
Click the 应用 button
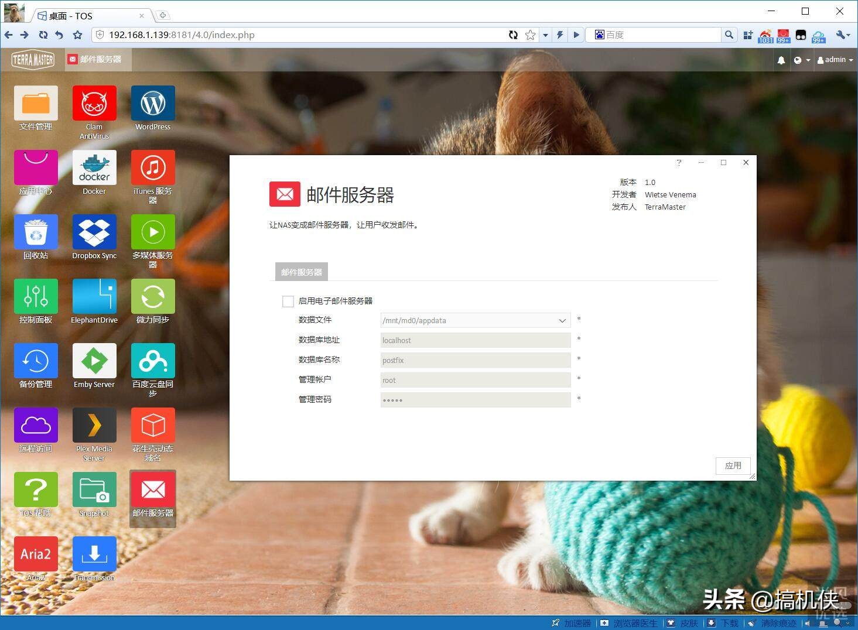pos(732,465)
